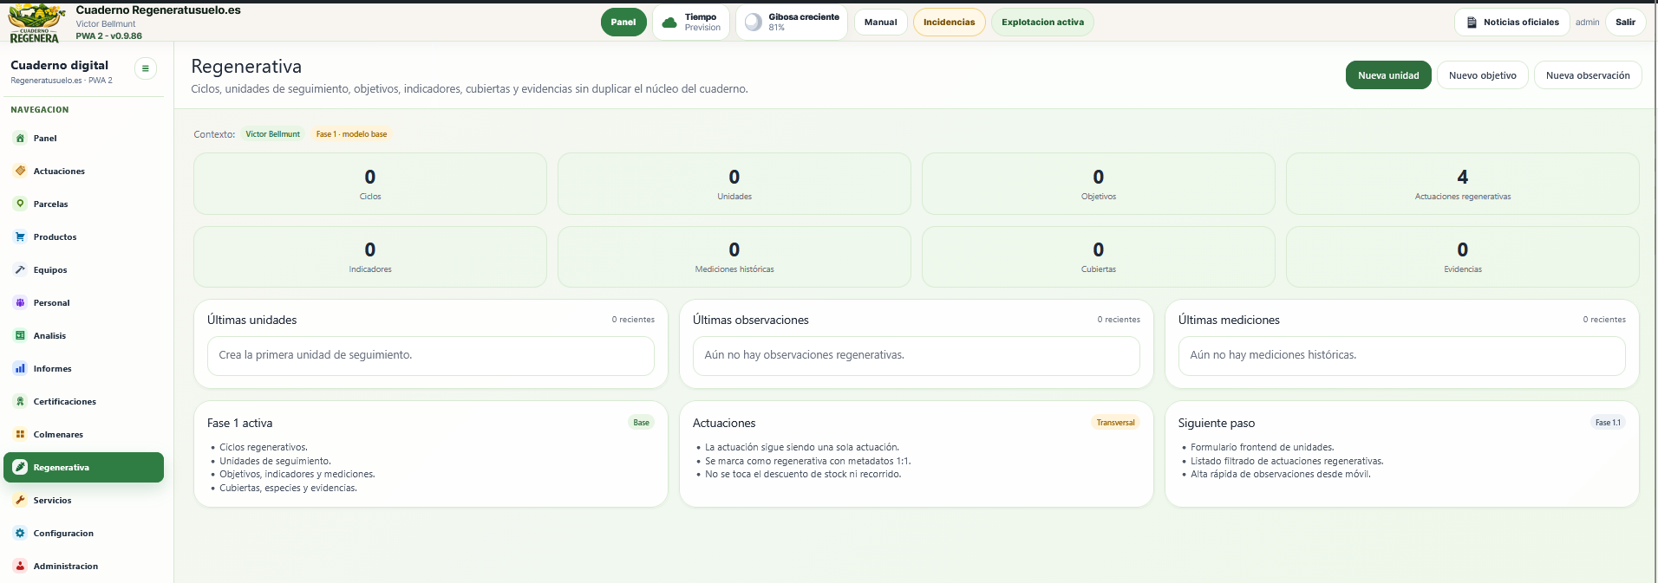Screen dimensions: 1658x583
Task: Go to Colmenares in navigation
Action: point(83,434)
